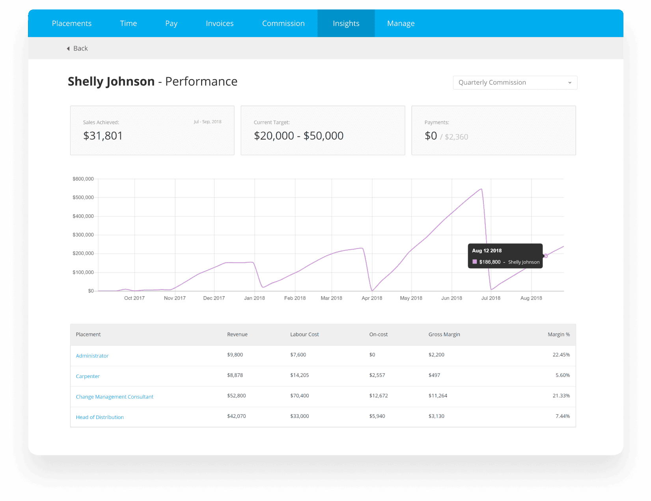The width and height of the screenshot is (651, 501).
Task: Open the Quarterly Commission dropdown
Action: (515, 83)
